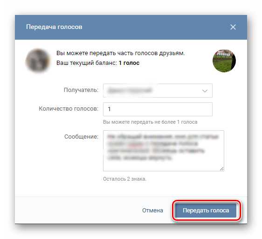
Task: Click the blurred sender avatar on left
Action: tap(38, 61)
